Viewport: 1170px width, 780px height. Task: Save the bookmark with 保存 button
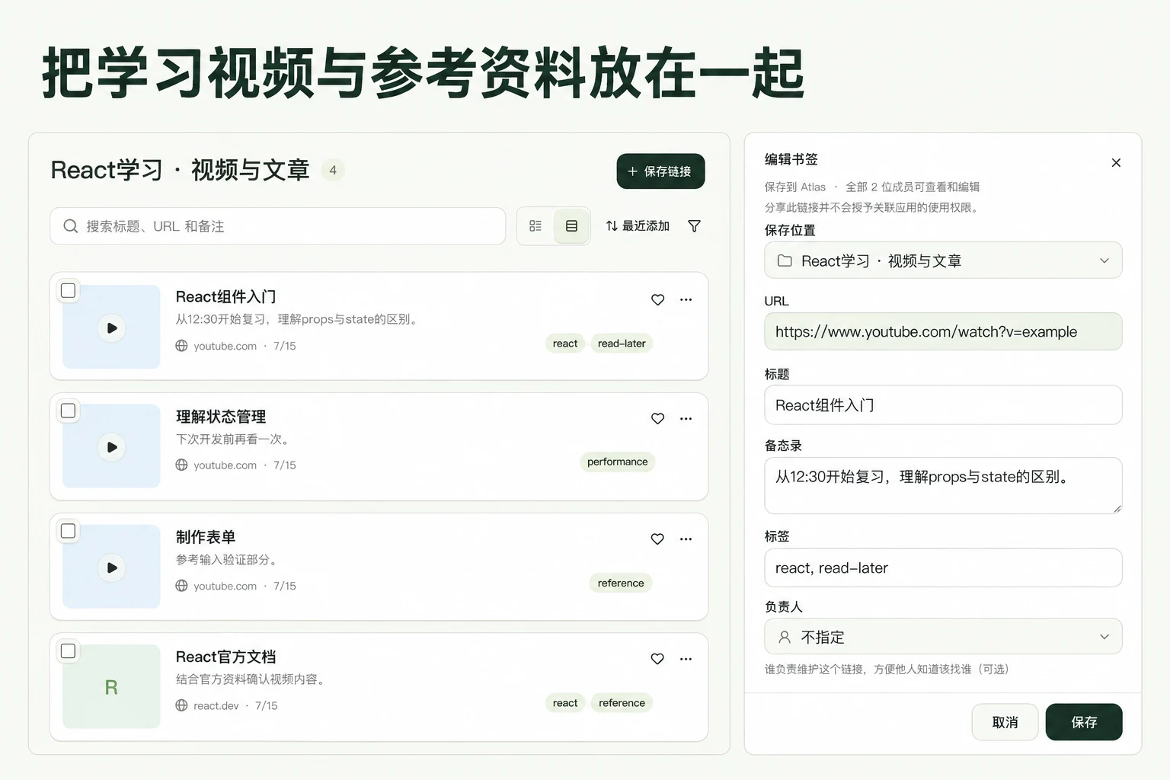point(1084,722)
